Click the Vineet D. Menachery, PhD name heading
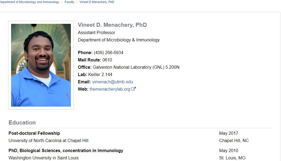Viewport: 281px width, 161px height. (112, 25)
